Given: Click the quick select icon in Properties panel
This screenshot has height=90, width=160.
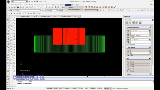Looking at the screenshot, I should (x=137, y=23).
